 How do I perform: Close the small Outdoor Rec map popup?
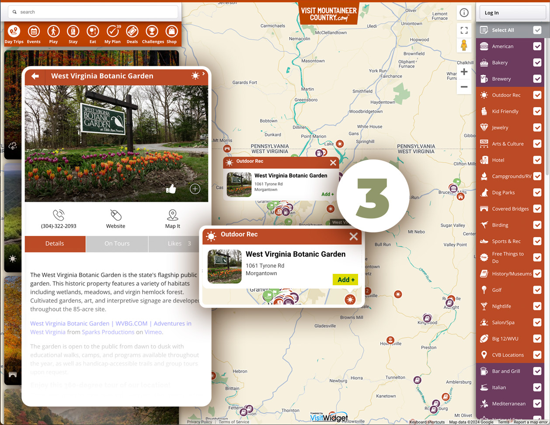[333, 162]
